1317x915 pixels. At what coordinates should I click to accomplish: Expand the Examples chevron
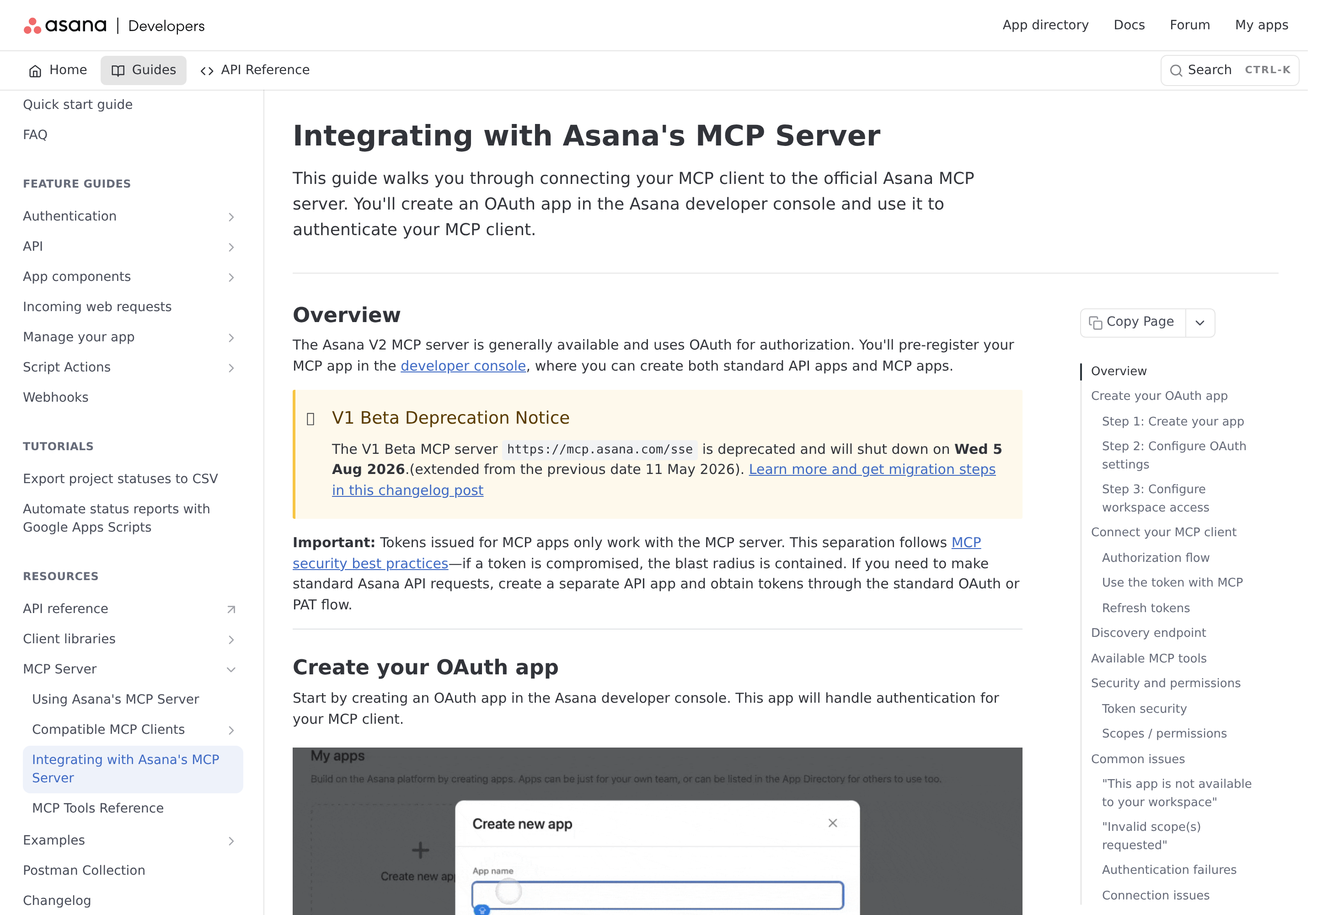pyautogui.click(x=231, y=841)
